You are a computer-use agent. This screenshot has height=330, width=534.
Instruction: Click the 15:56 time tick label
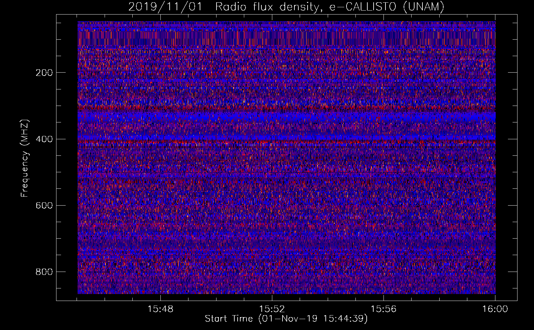[x=384, y=309]
